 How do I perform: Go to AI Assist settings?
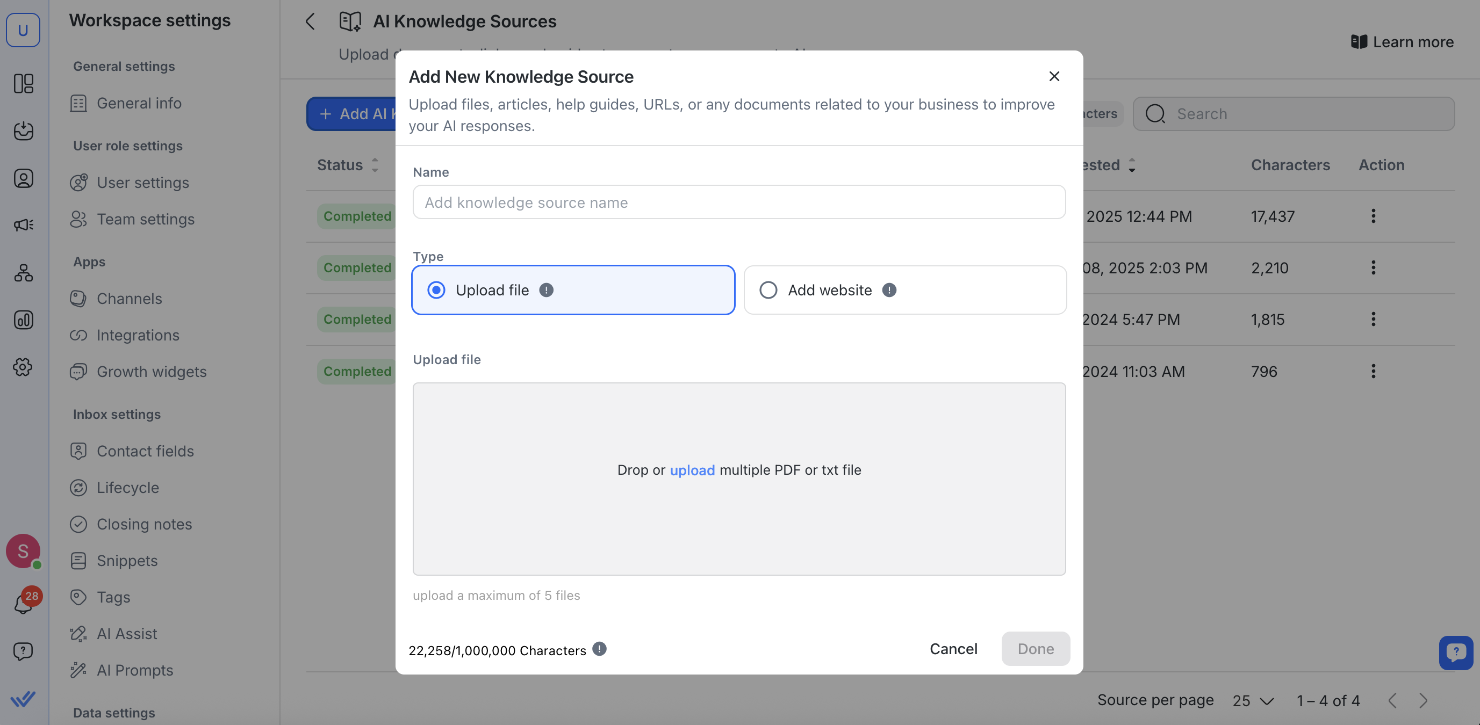pos(126,634)
